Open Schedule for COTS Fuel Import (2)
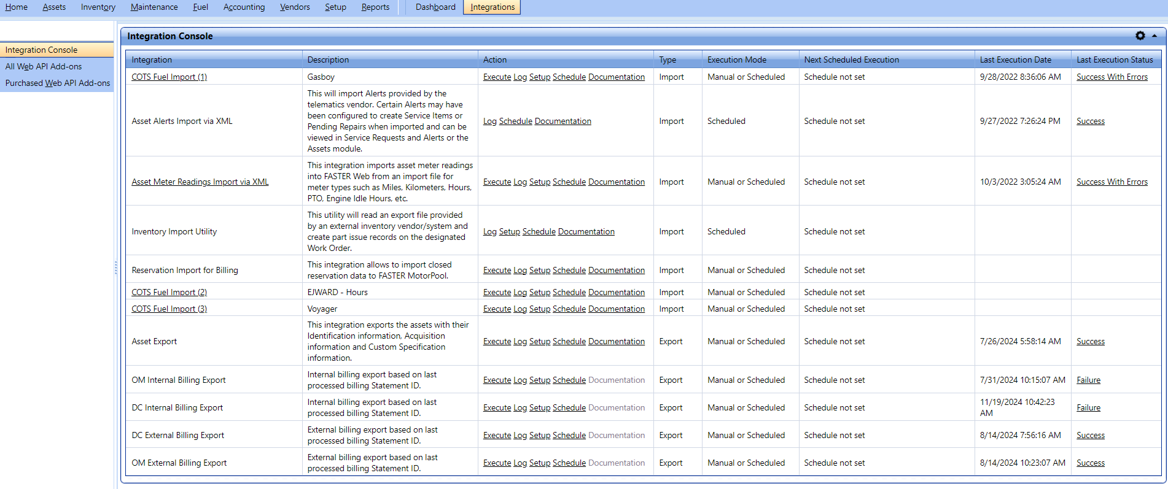Viewport: 1168px width, 489px height. [569, 292]
